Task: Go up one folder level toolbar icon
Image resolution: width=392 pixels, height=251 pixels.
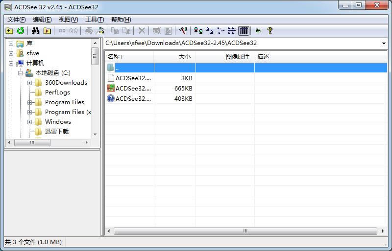Action: pos(9,31)
